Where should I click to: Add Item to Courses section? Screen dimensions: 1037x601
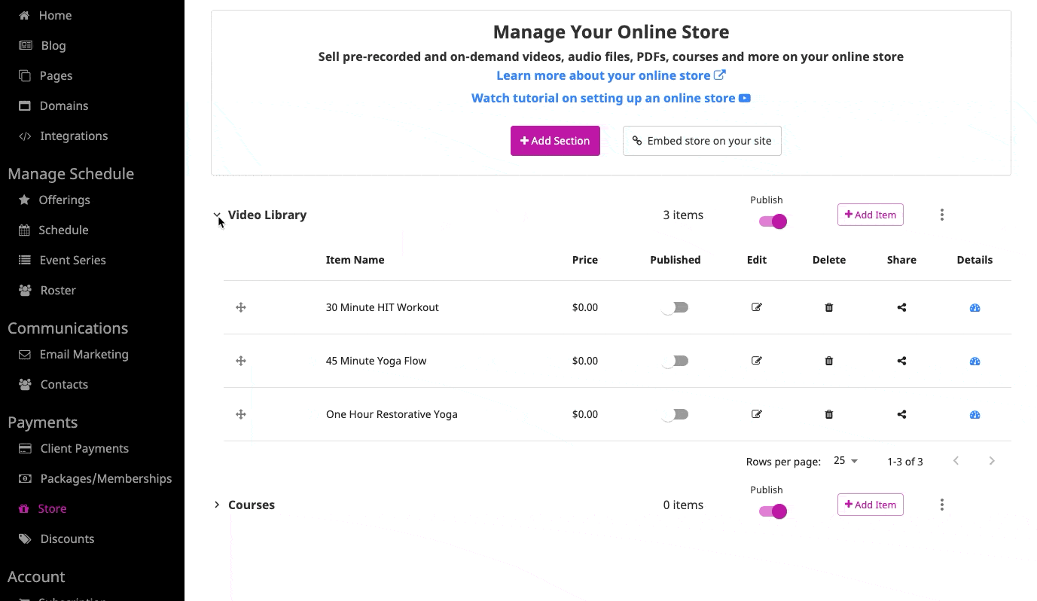[871, 505]
